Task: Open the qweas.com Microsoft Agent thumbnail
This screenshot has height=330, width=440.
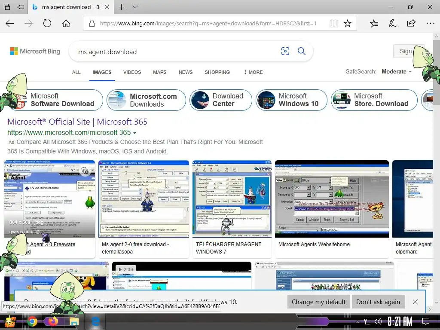Action: pos(50,199)
